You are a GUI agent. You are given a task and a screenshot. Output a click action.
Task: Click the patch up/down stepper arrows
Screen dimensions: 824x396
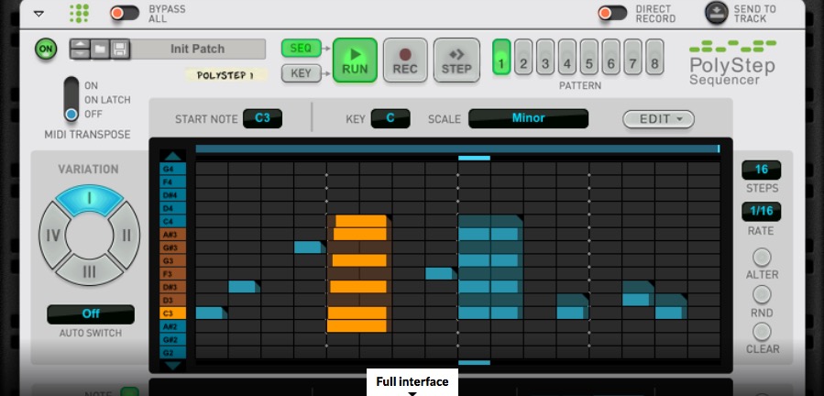point(80,49)
